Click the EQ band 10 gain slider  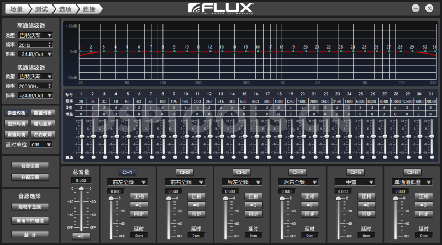pyautogui.click(x=187, y=136)
